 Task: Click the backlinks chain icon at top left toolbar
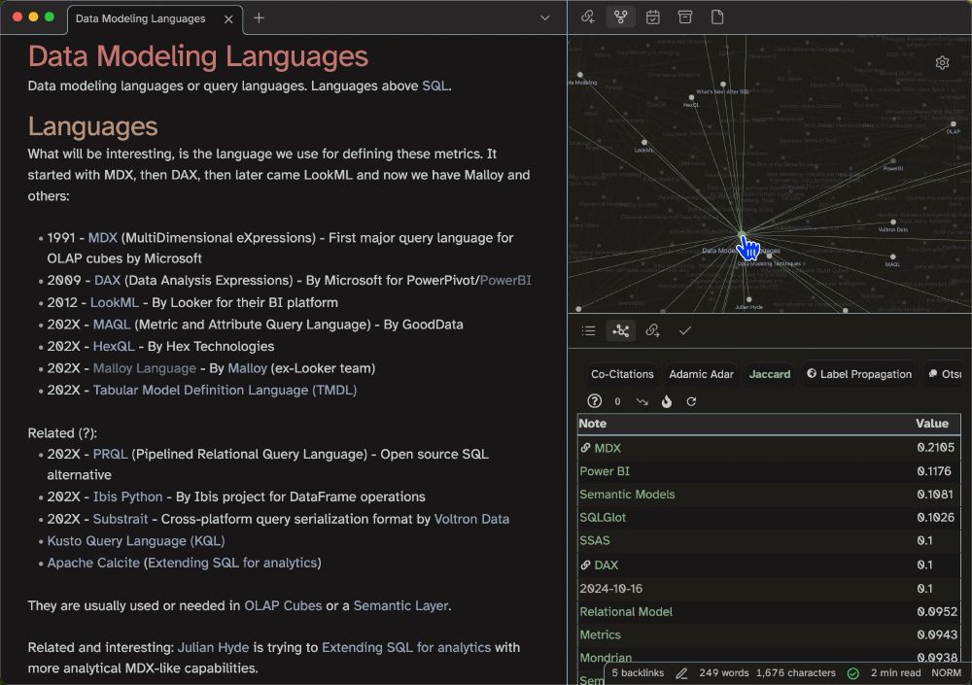pos(587,17)
